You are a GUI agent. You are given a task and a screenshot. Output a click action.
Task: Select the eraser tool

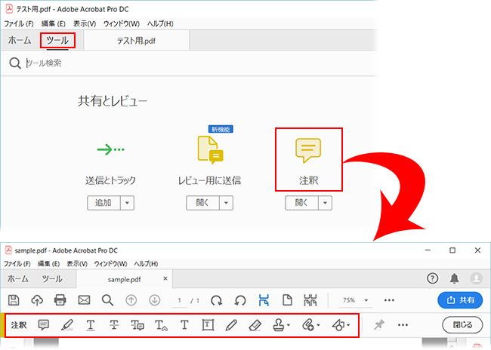[x=255, y=325]
